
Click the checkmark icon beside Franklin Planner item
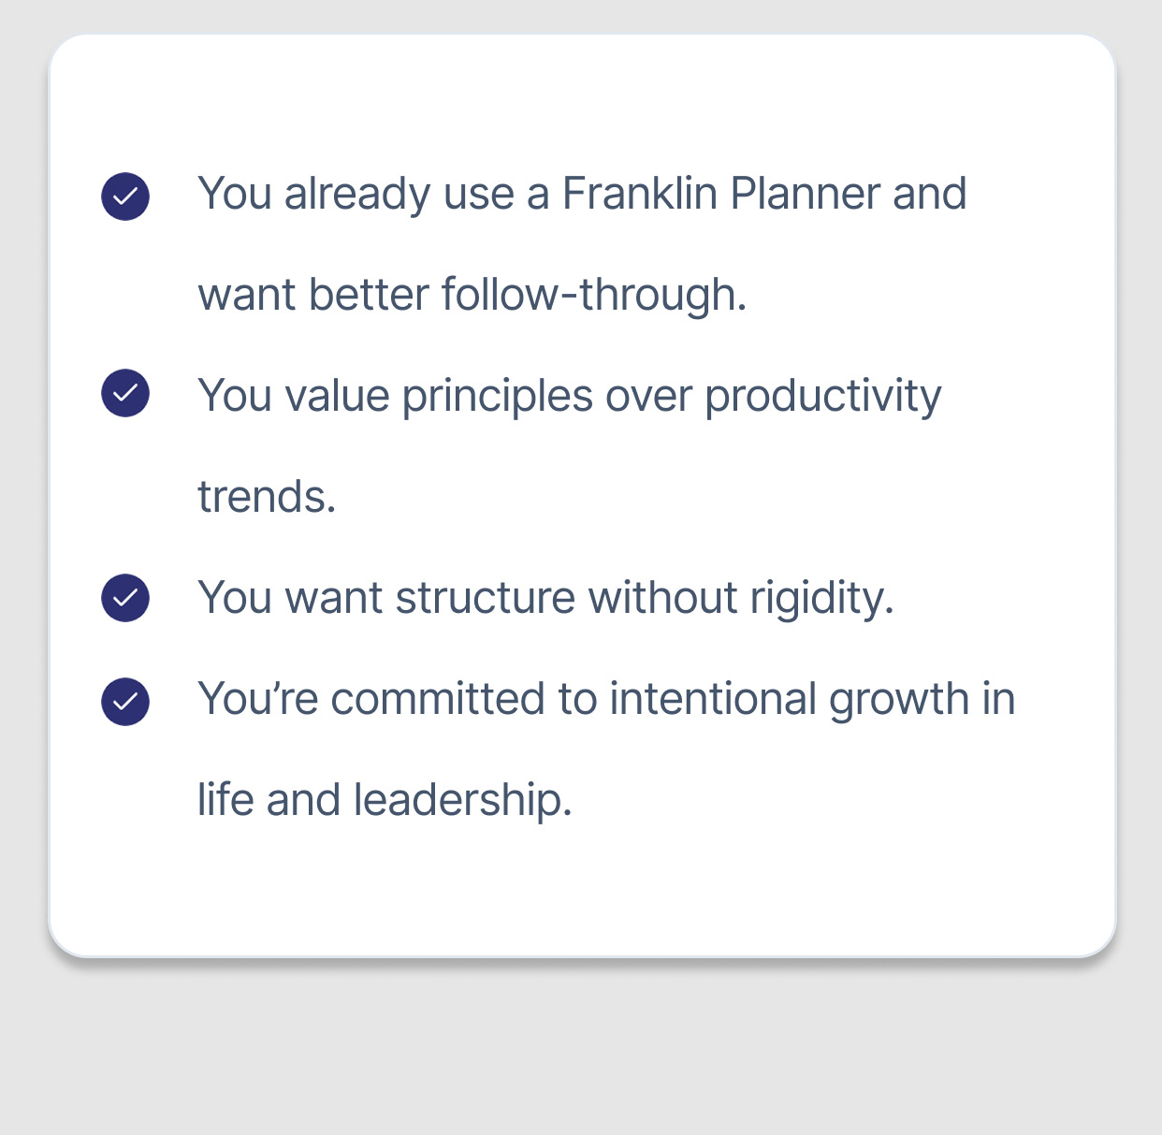tap(125, 196)
